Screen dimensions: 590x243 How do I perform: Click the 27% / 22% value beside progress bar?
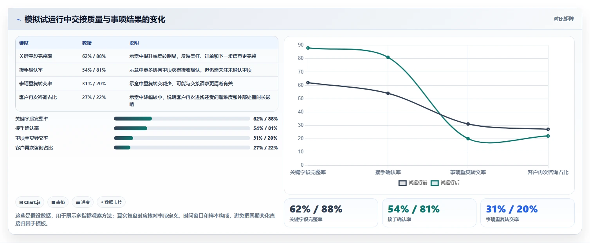(x=265, y=148)
